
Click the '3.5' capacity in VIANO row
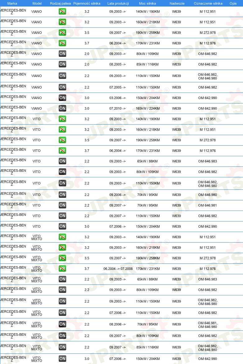click(87, 33)
